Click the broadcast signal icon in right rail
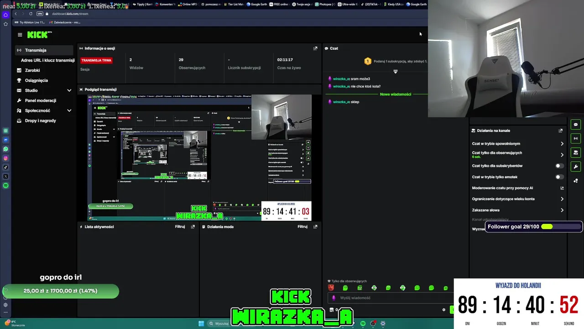 click(x=576, y=138)
